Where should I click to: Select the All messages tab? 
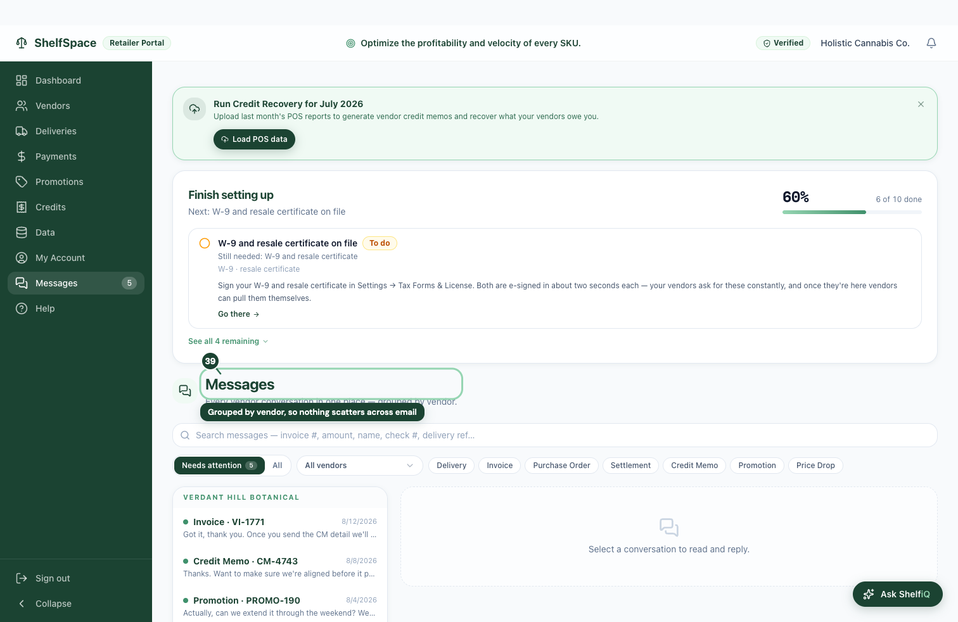[278, 466]
